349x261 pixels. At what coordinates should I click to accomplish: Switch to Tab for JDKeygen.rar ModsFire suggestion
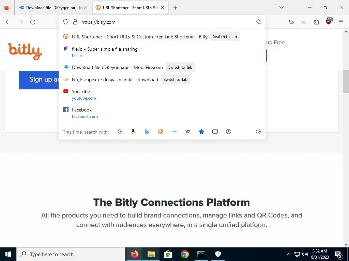tap(180, 67)
